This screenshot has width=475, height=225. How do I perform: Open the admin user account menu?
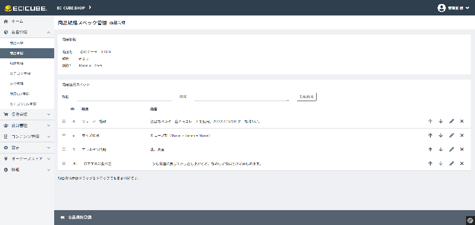[453, 8]
